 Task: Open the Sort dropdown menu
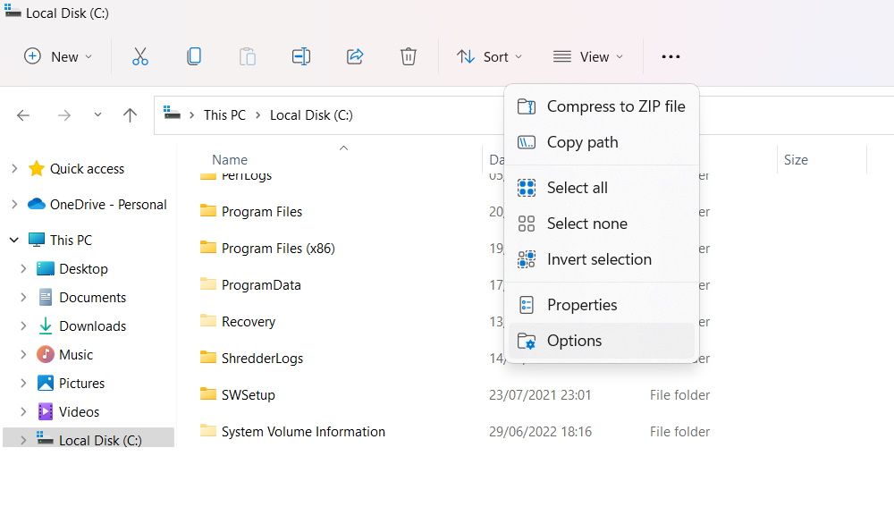489,56
